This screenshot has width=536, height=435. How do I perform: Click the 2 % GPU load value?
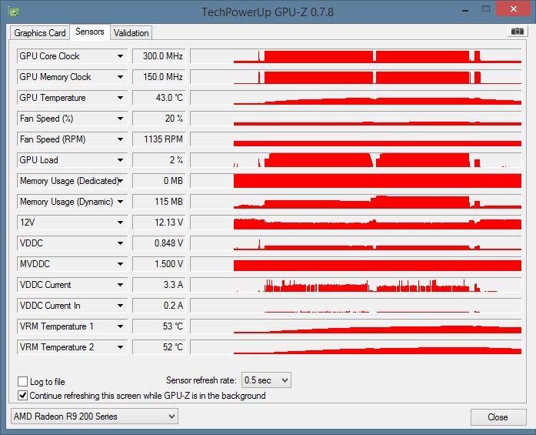coord(159,160)
